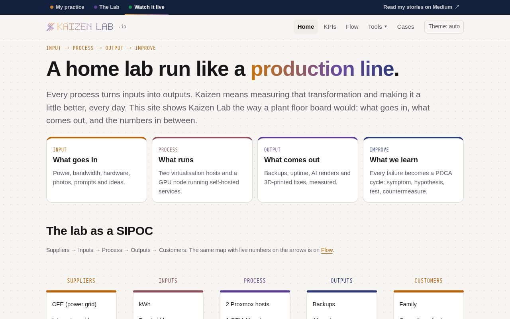Viewport: 510px width, 319px height.
Task: Click the What goes in card
Action: [x=96, y=170]
